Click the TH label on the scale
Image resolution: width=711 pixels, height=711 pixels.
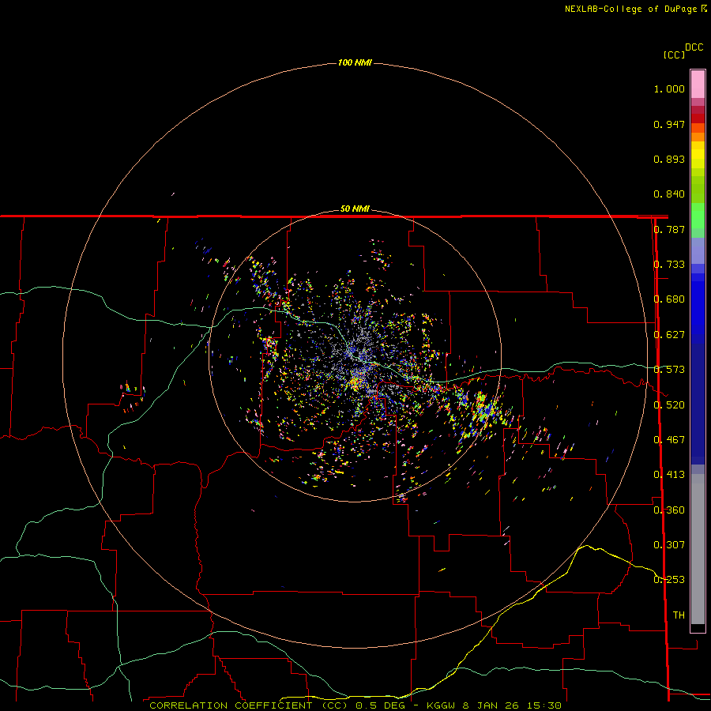coord(679,615)
